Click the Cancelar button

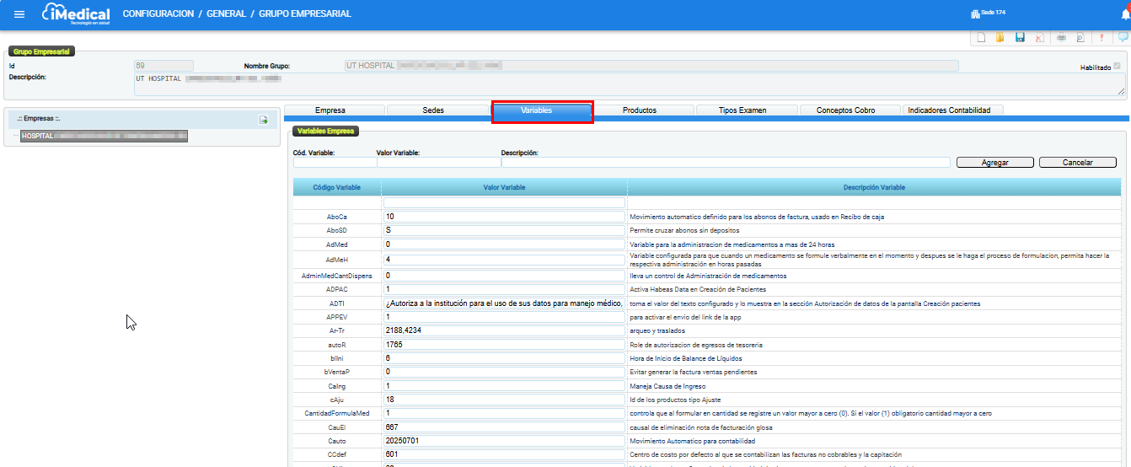[x=1077, y=163]
